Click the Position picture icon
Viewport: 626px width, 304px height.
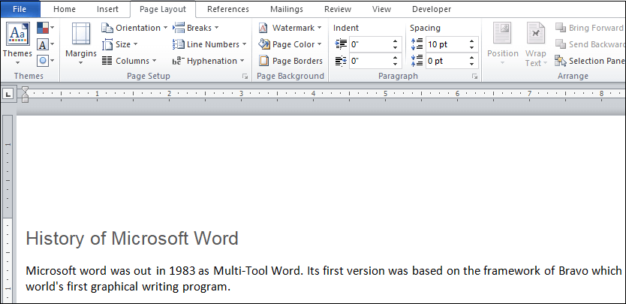tap(502, 34)
